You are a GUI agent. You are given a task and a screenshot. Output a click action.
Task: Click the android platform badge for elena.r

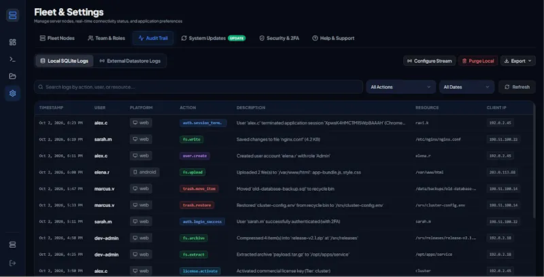pos(145,172)
